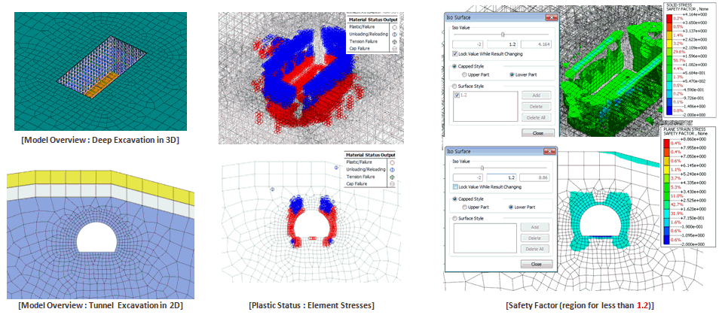719x315 pixels.
Task: Click the Cap Failure icon in tunnel legend
Action: pos(392,183)
